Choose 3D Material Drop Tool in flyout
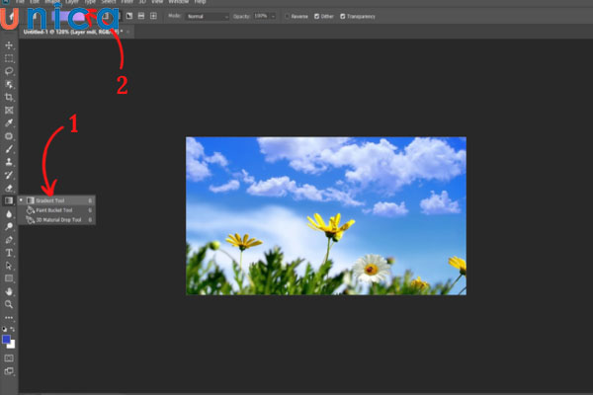 [x=59, y=219]
